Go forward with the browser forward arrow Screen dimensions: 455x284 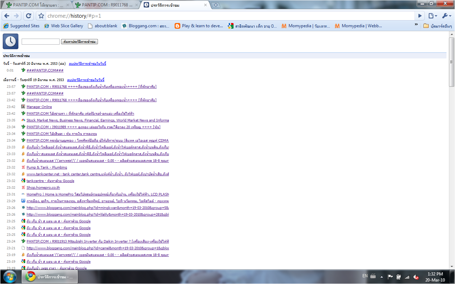click(16, 16)
